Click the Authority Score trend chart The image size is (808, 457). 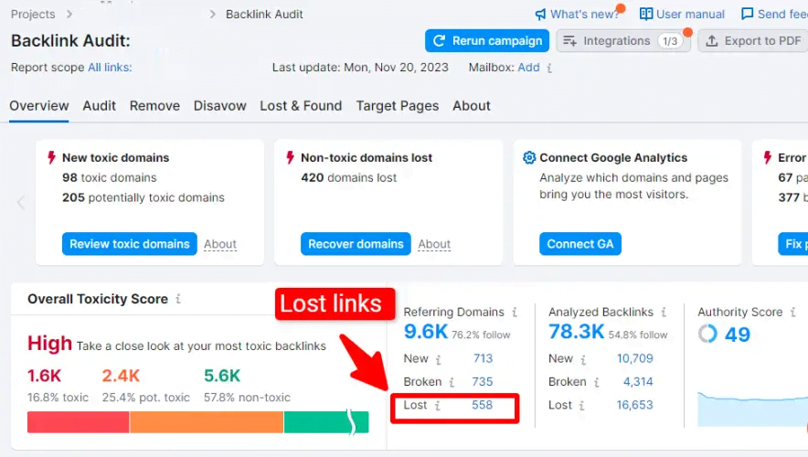click(x=753, y=409)
